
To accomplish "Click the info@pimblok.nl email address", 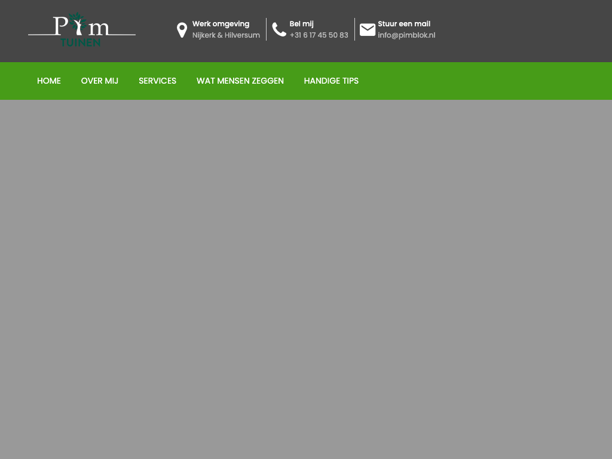I will [x=406, y=35].
